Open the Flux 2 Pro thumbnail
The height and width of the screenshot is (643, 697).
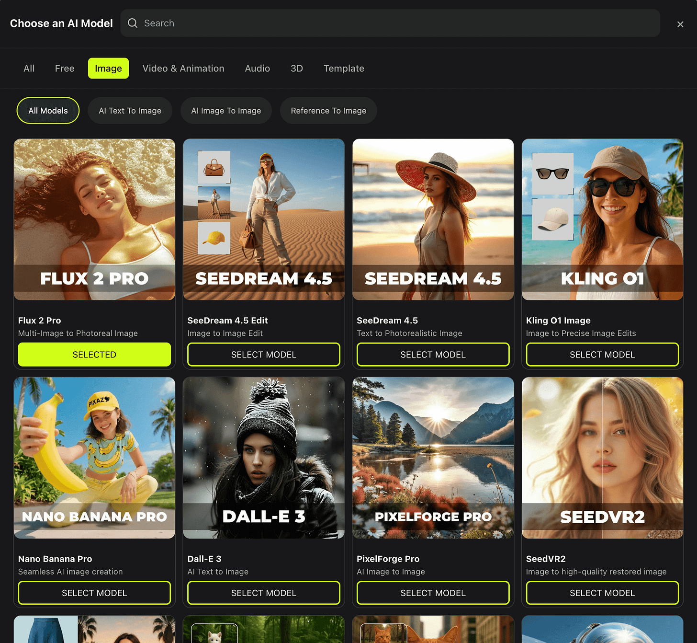(94, 219)
